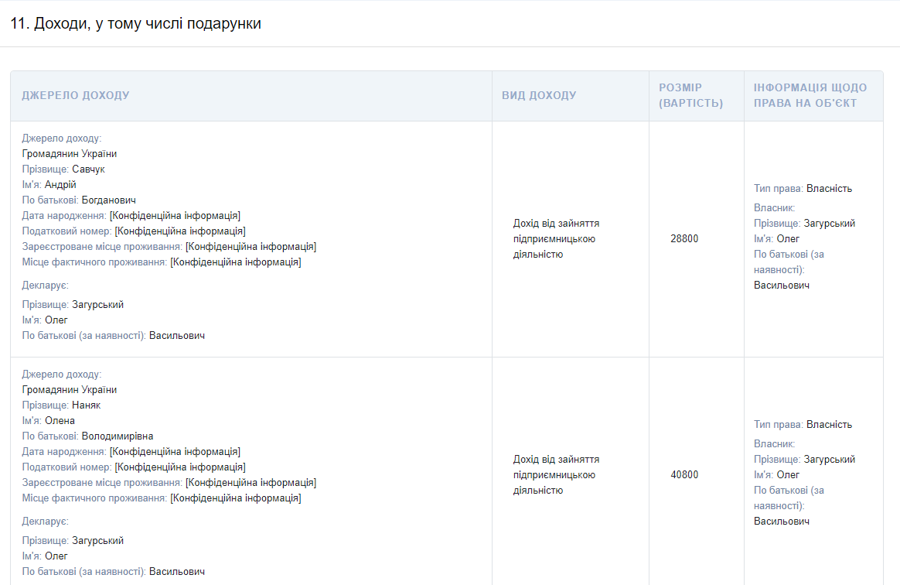900x585 pixels.
Task: Click the "Інформація щодо права на об'єкт" header
Action: coord(810,96)
